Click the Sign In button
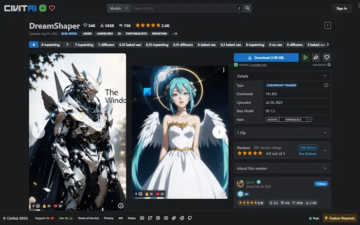The width and height of the screenshot is (360, 225). tap(341, 9)
